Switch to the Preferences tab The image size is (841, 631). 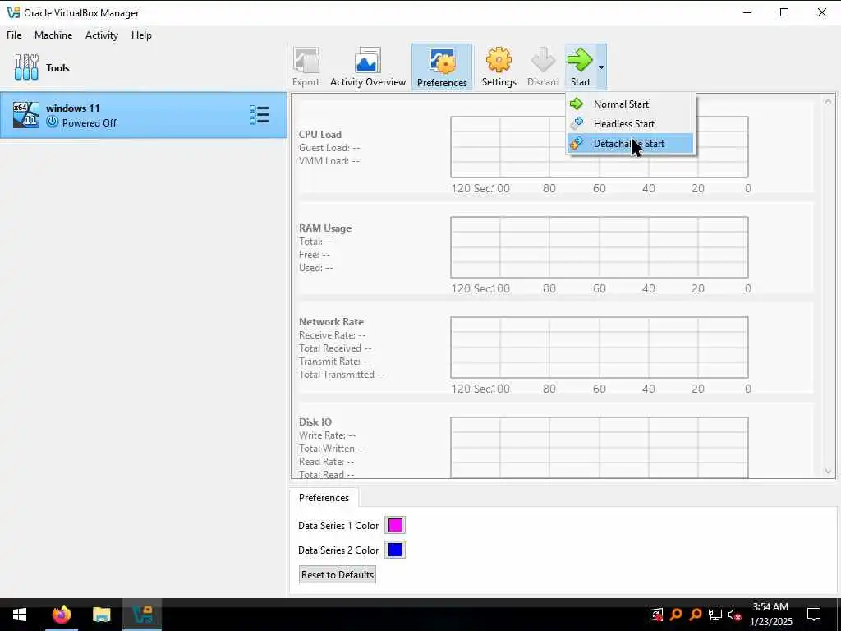click(324, 497)
